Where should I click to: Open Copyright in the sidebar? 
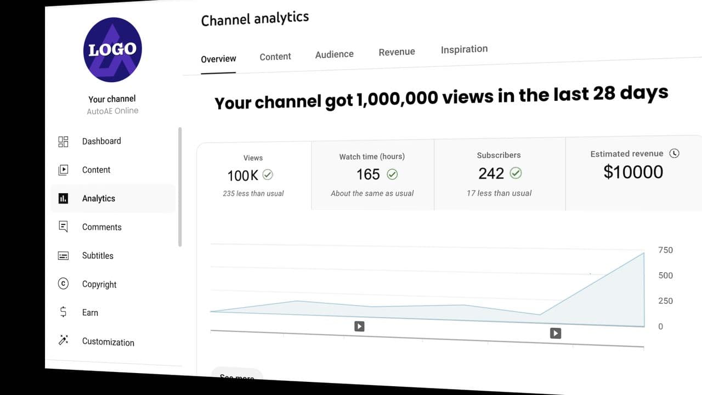99,284
